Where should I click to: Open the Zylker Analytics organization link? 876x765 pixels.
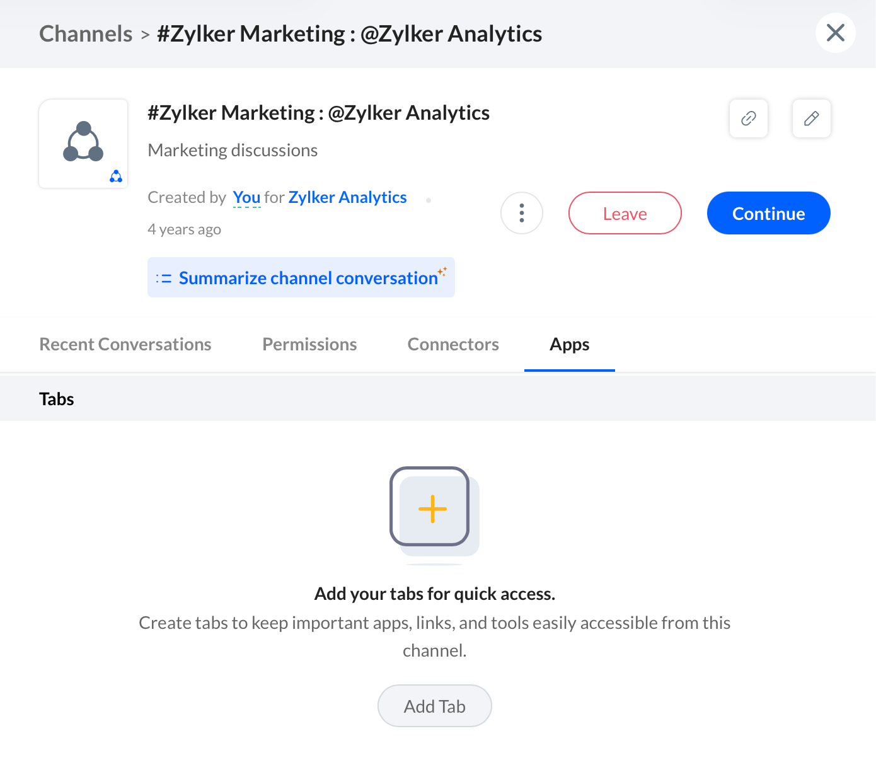pyautogui.click(x=348, y=198)
